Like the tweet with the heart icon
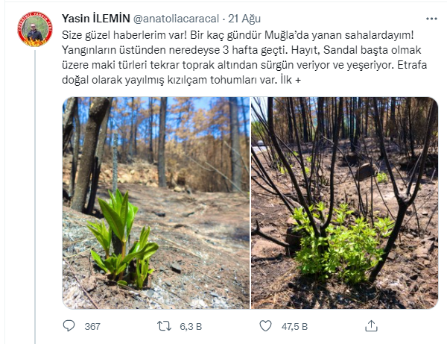This screenshot has height=344, width=447. 265,326
